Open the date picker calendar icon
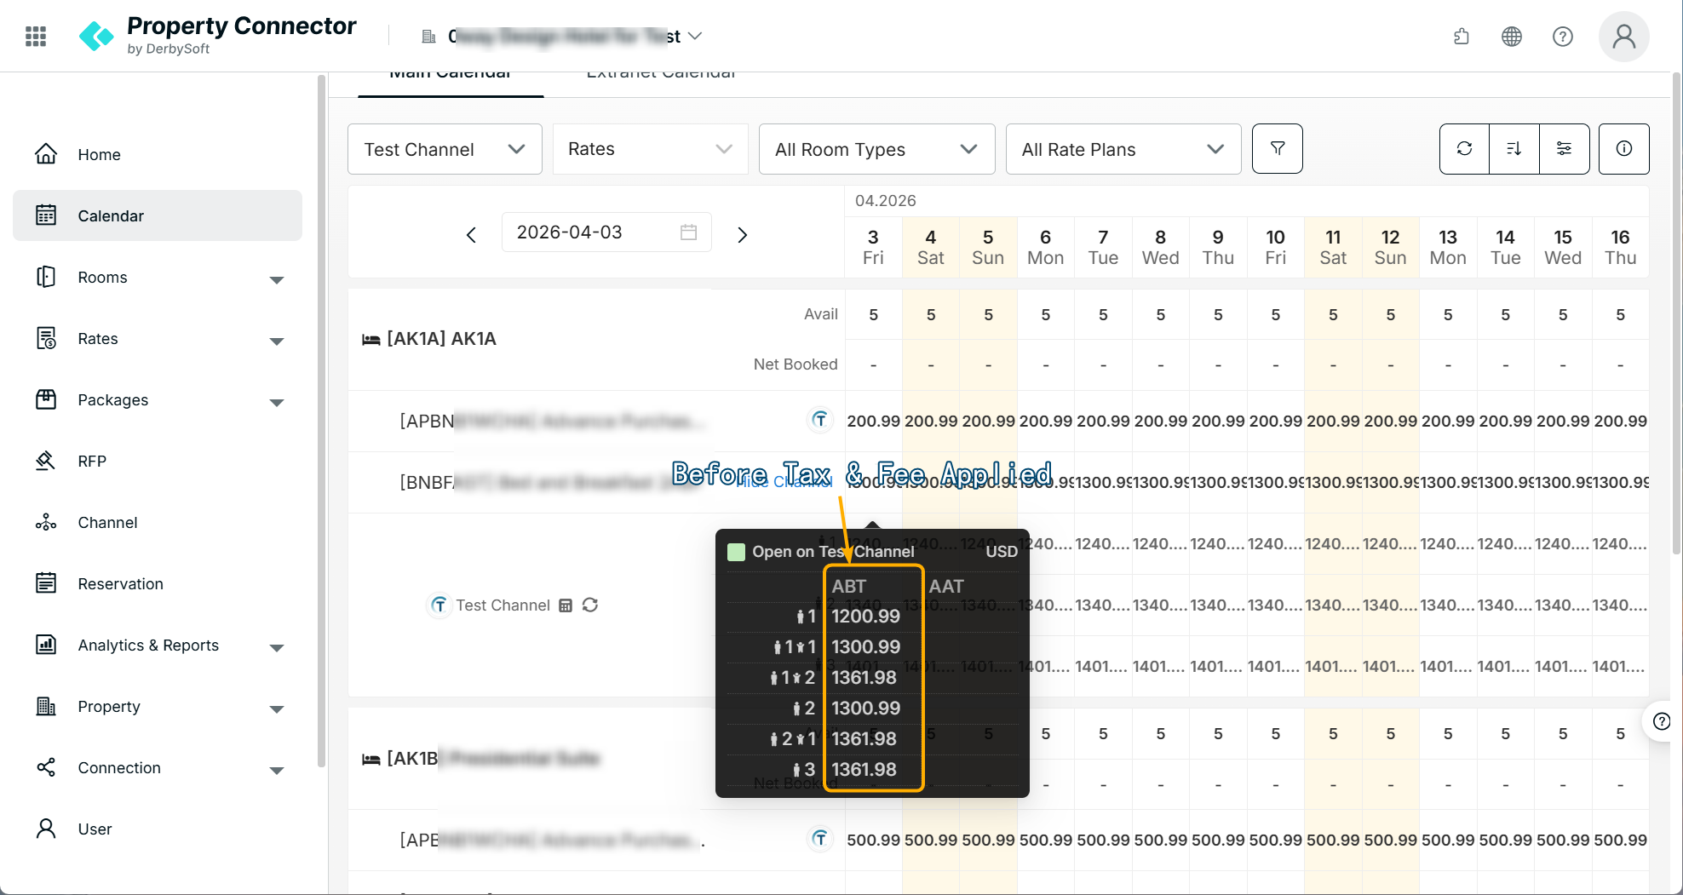 point(689,232)
